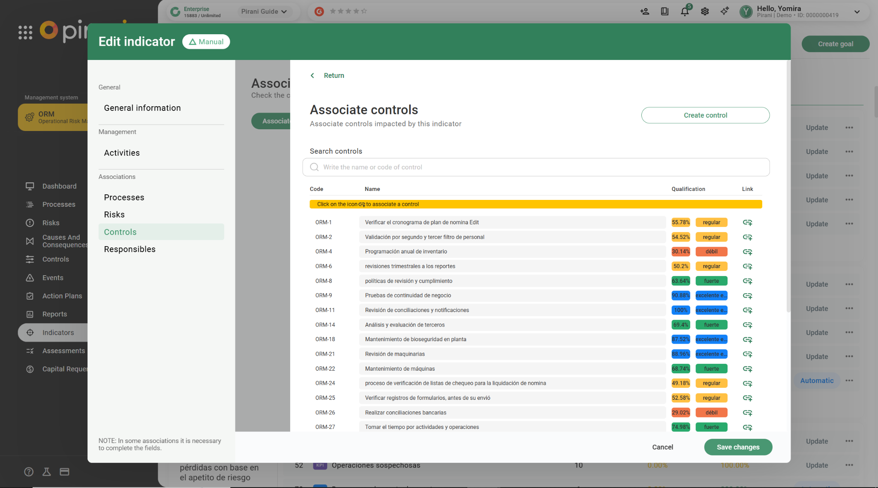Expand the Pirani Guide dropdown

264,12
